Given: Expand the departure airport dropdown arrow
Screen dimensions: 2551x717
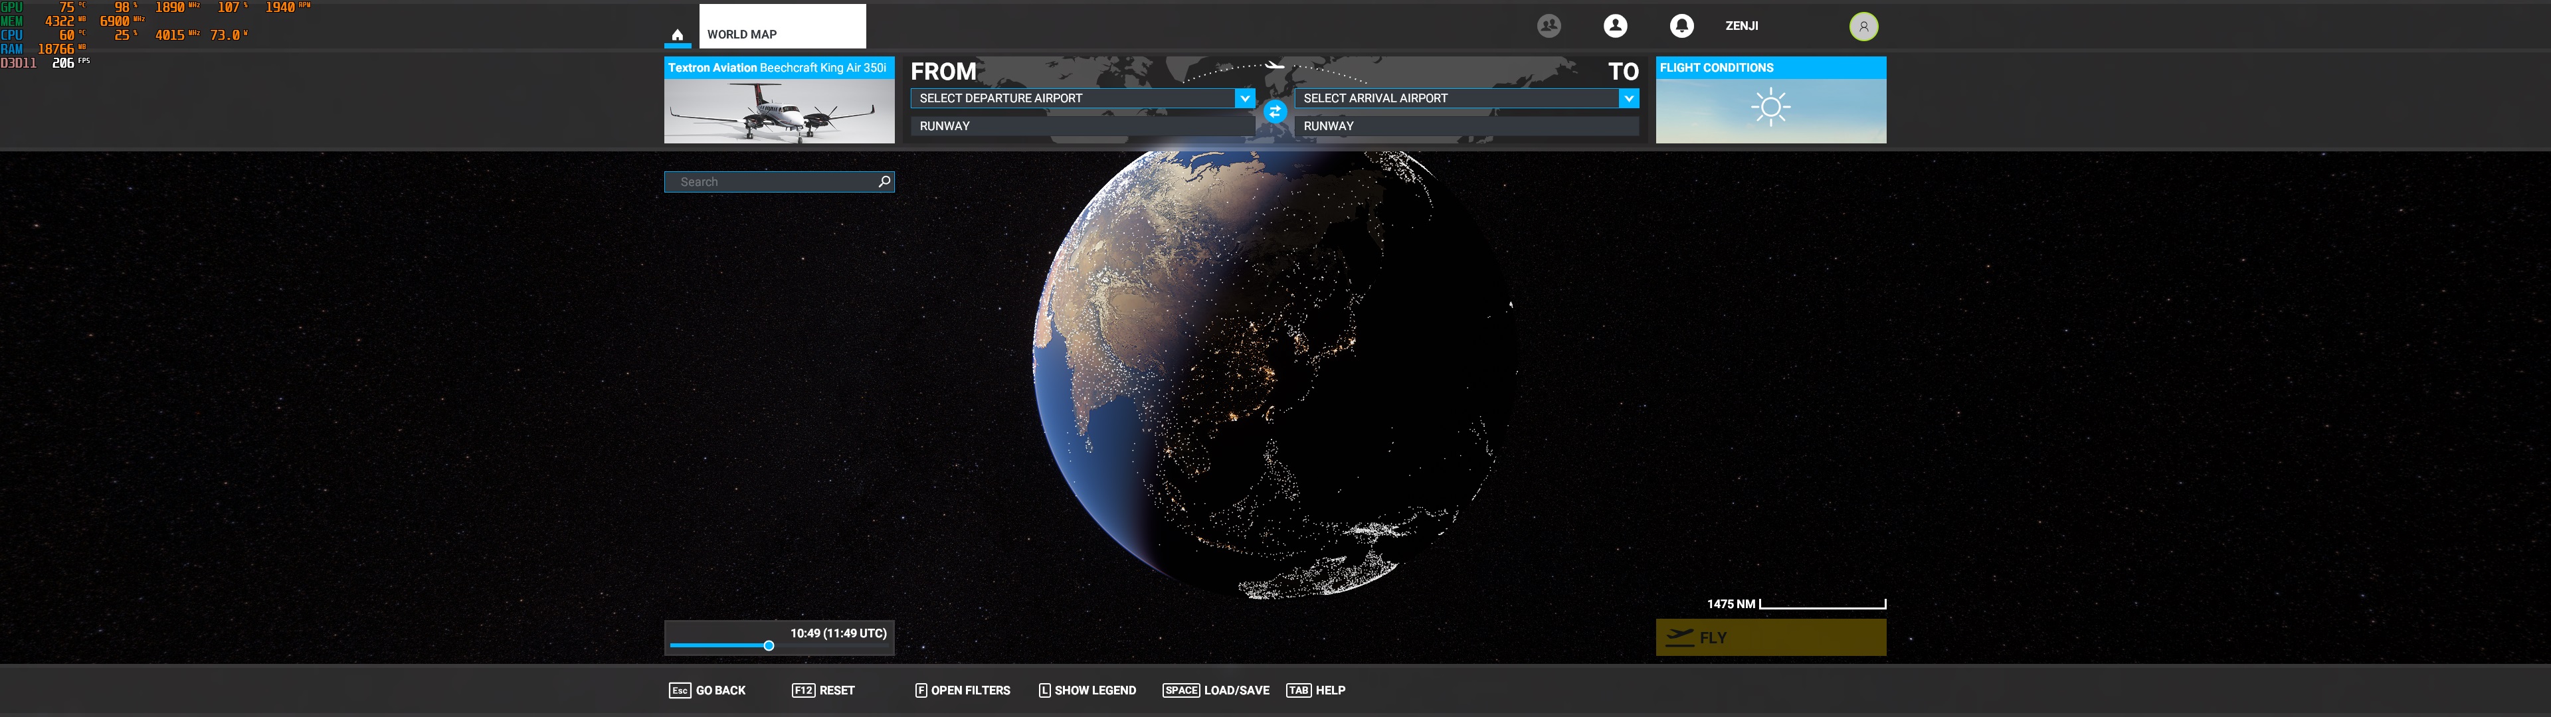Looking at the screenshot, I should click(x=1244, y=98).
